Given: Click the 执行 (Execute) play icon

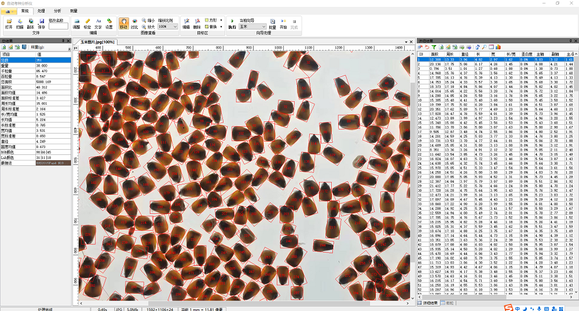Looking at the screenshot, I should tap(232, 23).
